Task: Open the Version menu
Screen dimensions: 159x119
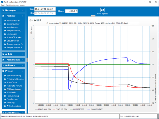Action: click(22, 5)
